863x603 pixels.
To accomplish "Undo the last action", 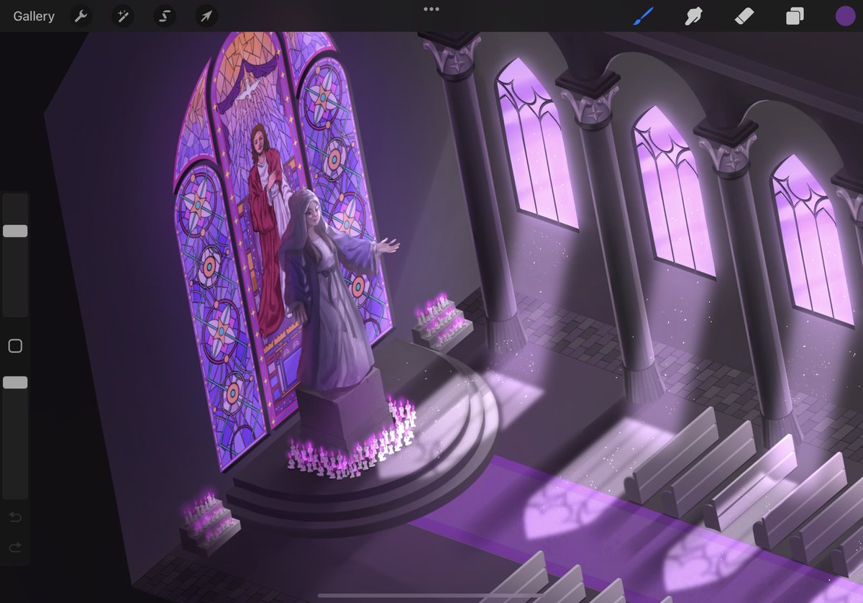I will (x=15, y=517).
